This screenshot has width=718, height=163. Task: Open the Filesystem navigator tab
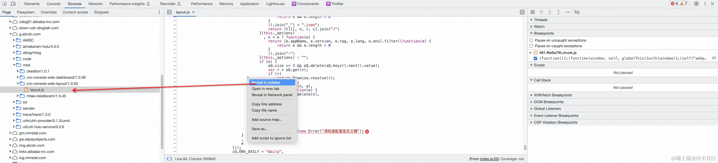tap(26, 12)
